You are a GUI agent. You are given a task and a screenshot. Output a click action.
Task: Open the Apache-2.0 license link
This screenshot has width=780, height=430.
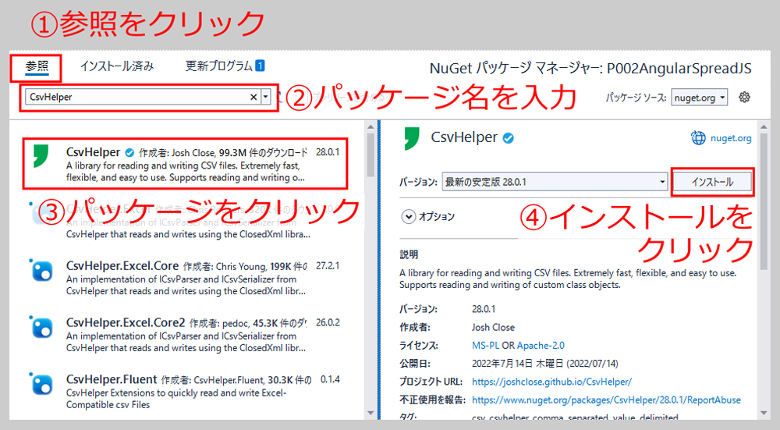click(541, 346)
